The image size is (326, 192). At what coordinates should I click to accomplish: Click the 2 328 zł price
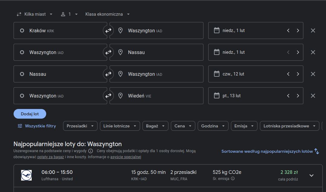click(x=289, y=172)
